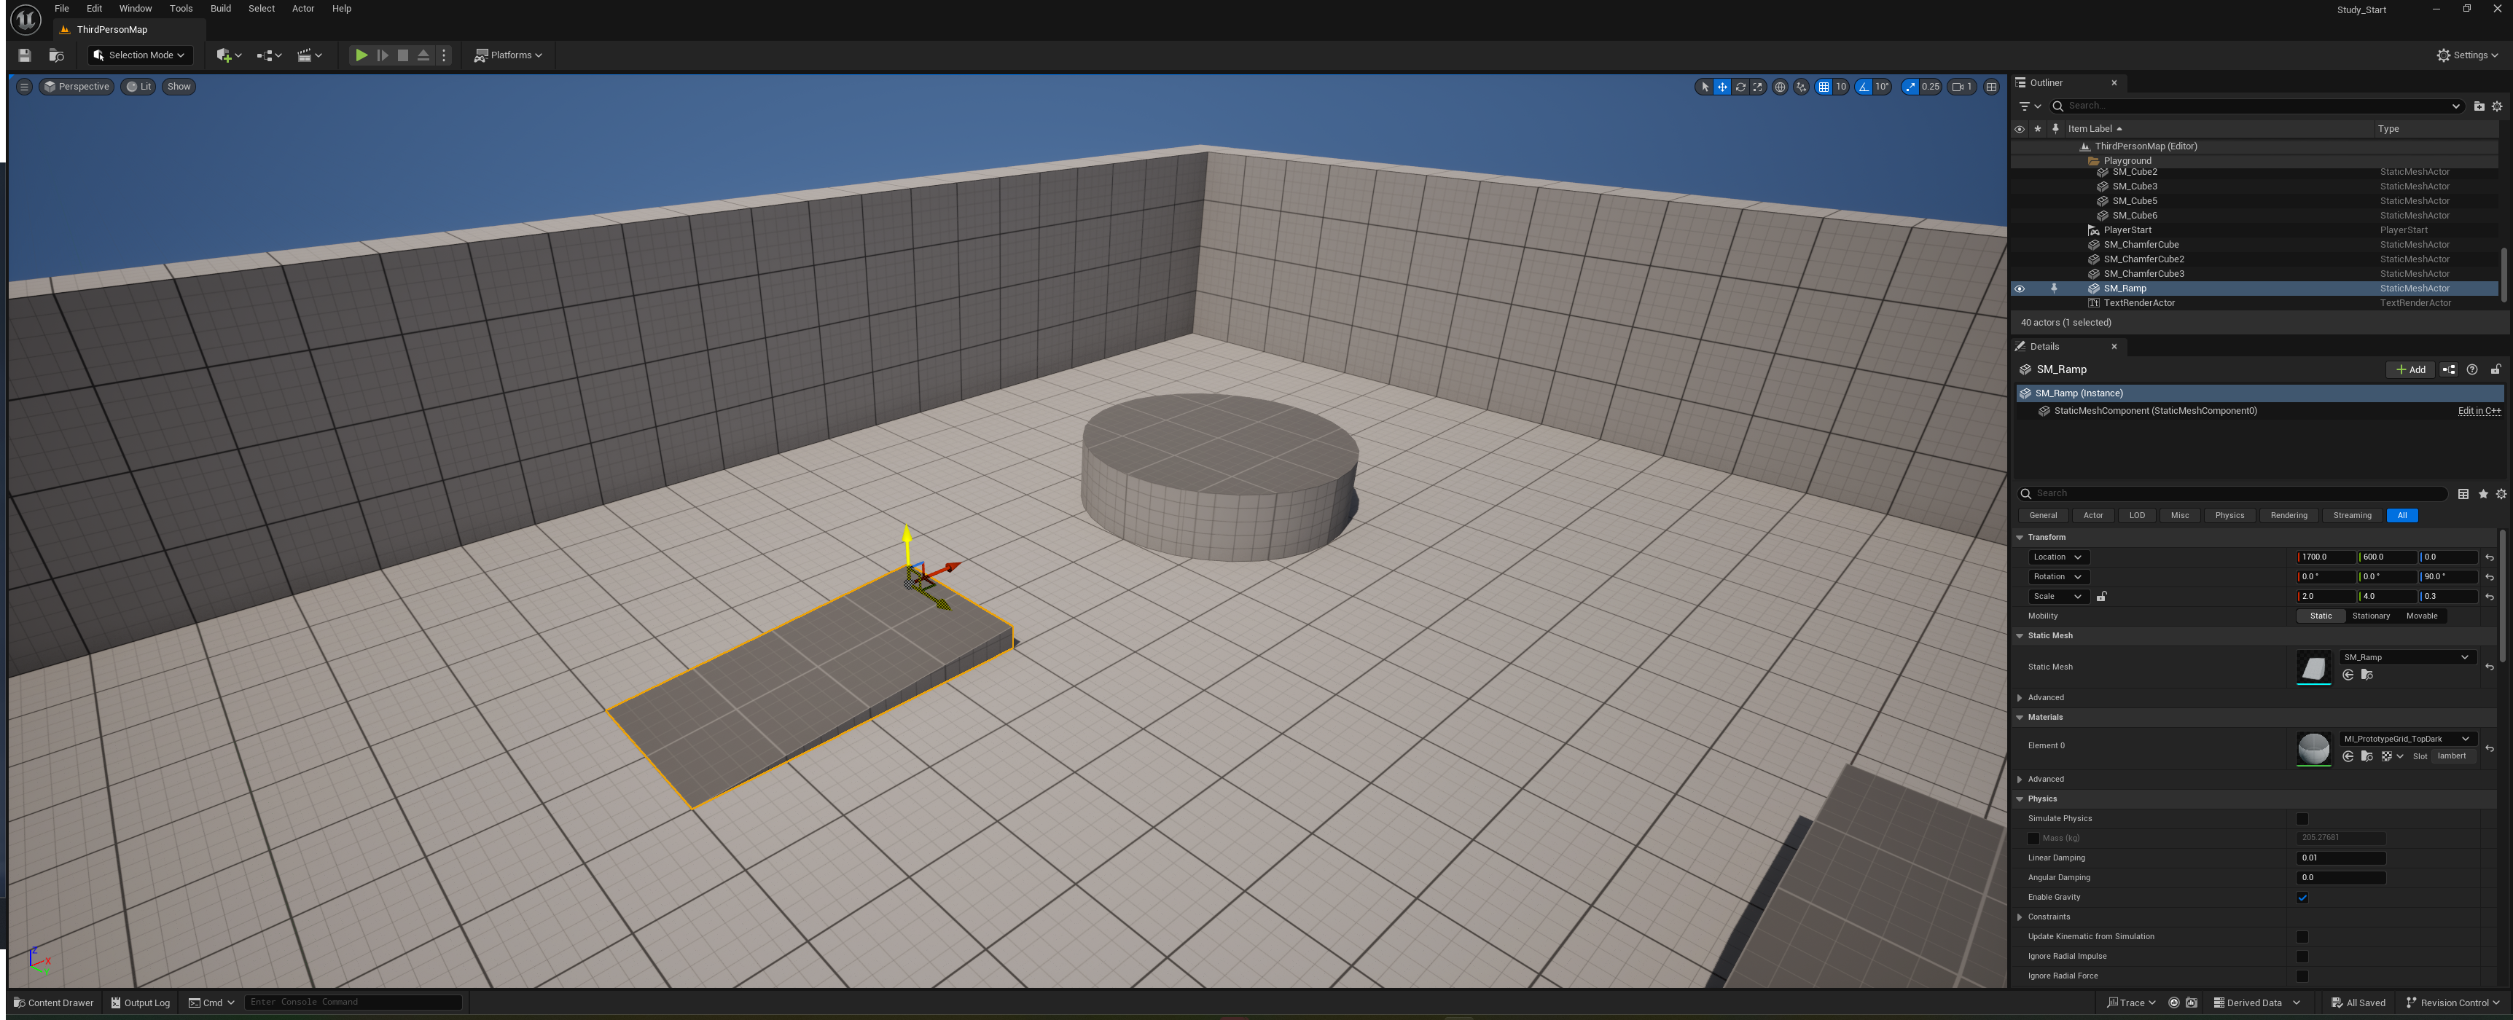2513x1020 pixels.
Task: Open the Cinematics clapperboard dropdown
Action: point(309,55)
